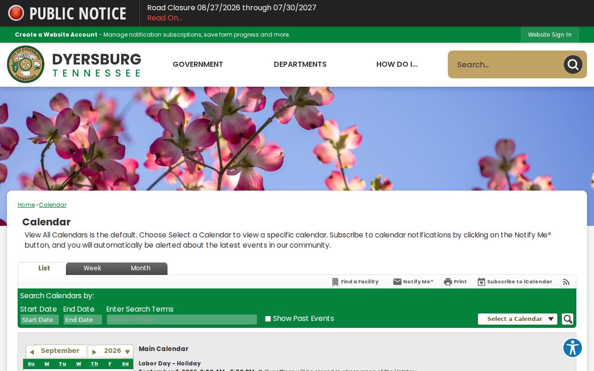Open the Find a Facility tool

355,281
